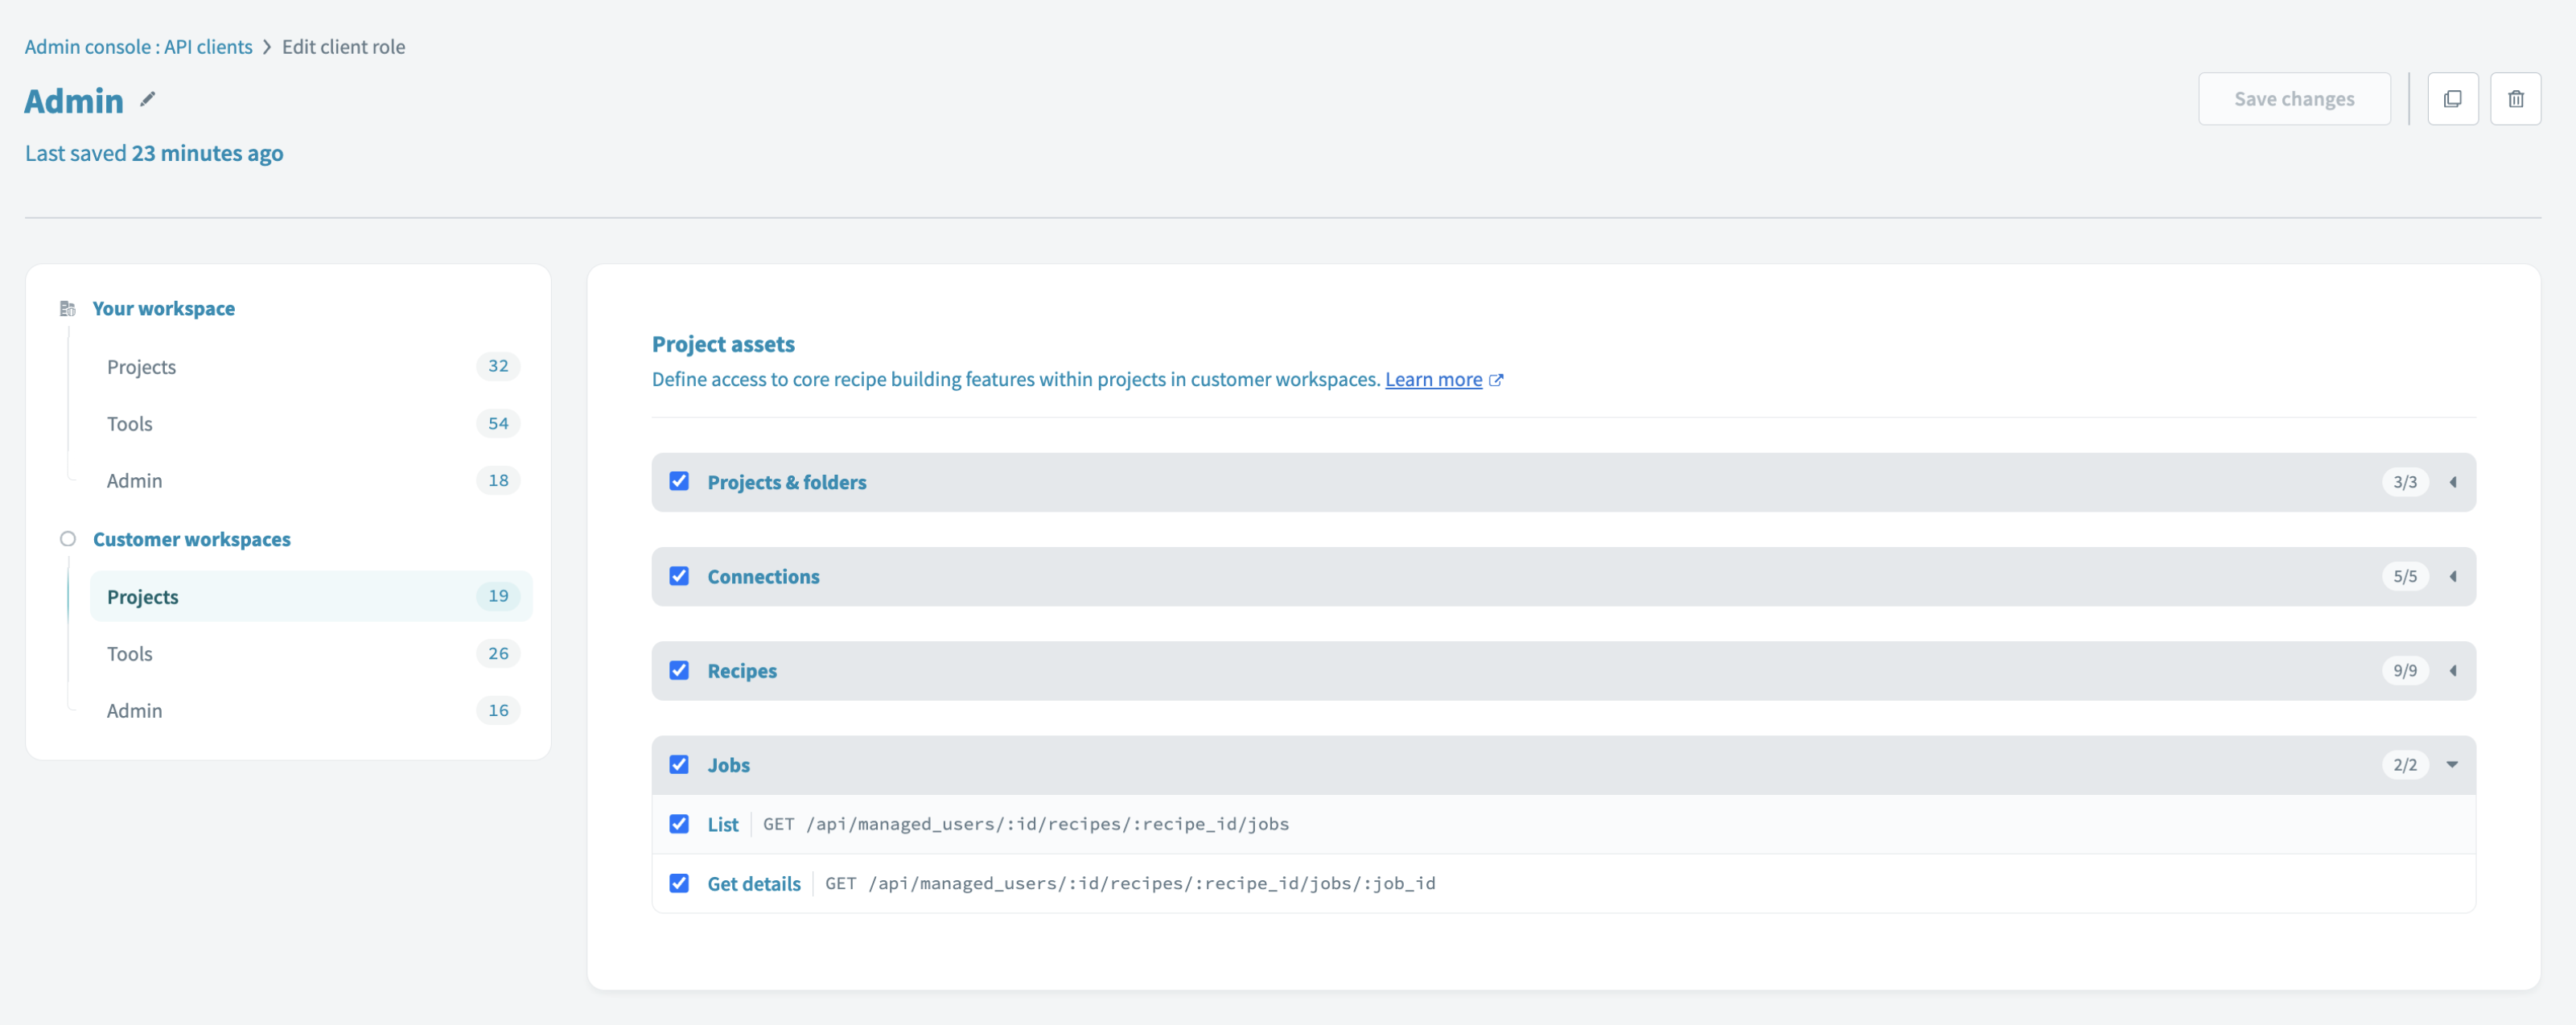Viewport: 2576px width, 1025px height.
Task: Click the circle icon beside Customer workspaces
Action: coord(67,538)
